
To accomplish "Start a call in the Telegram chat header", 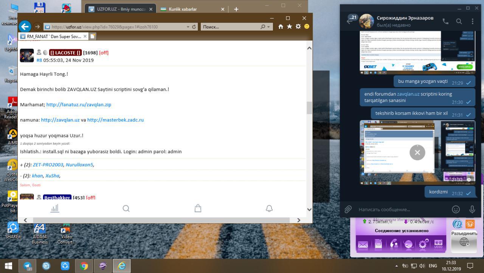I will click(445, 22).
